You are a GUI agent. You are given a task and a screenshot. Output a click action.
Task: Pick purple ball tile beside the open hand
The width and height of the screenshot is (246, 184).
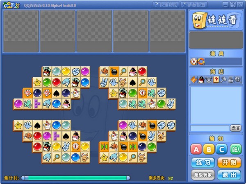123,126
